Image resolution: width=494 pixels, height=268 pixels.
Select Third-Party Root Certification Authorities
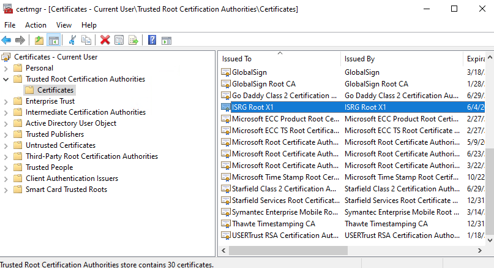(92, 156)
